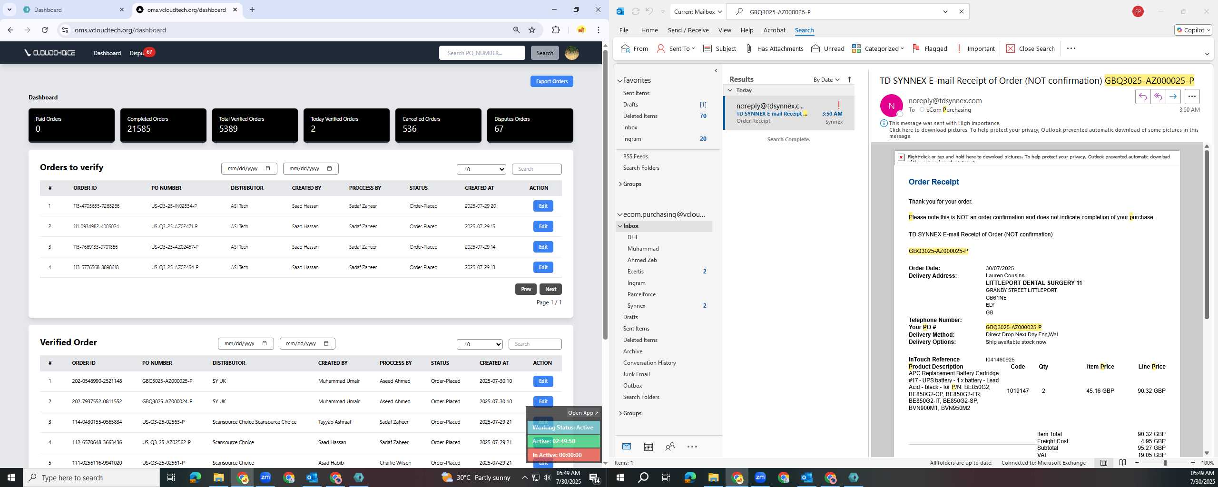Switch to Outlook People view
The image size is (1218, 487).
coord(670,447)
